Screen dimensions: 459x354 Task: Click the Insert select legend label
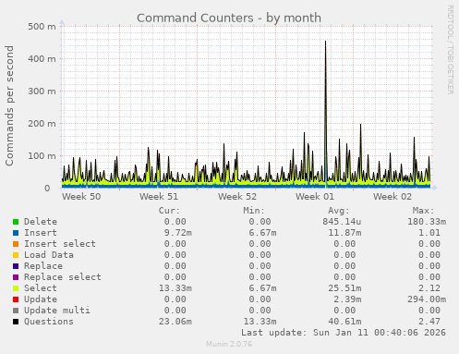point(60,244)
